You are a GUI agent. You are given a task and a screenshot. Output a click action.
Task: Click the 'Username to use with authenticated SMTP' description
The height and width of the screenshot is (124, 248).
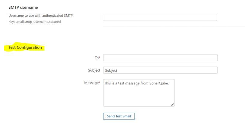(x=41, y=16)
